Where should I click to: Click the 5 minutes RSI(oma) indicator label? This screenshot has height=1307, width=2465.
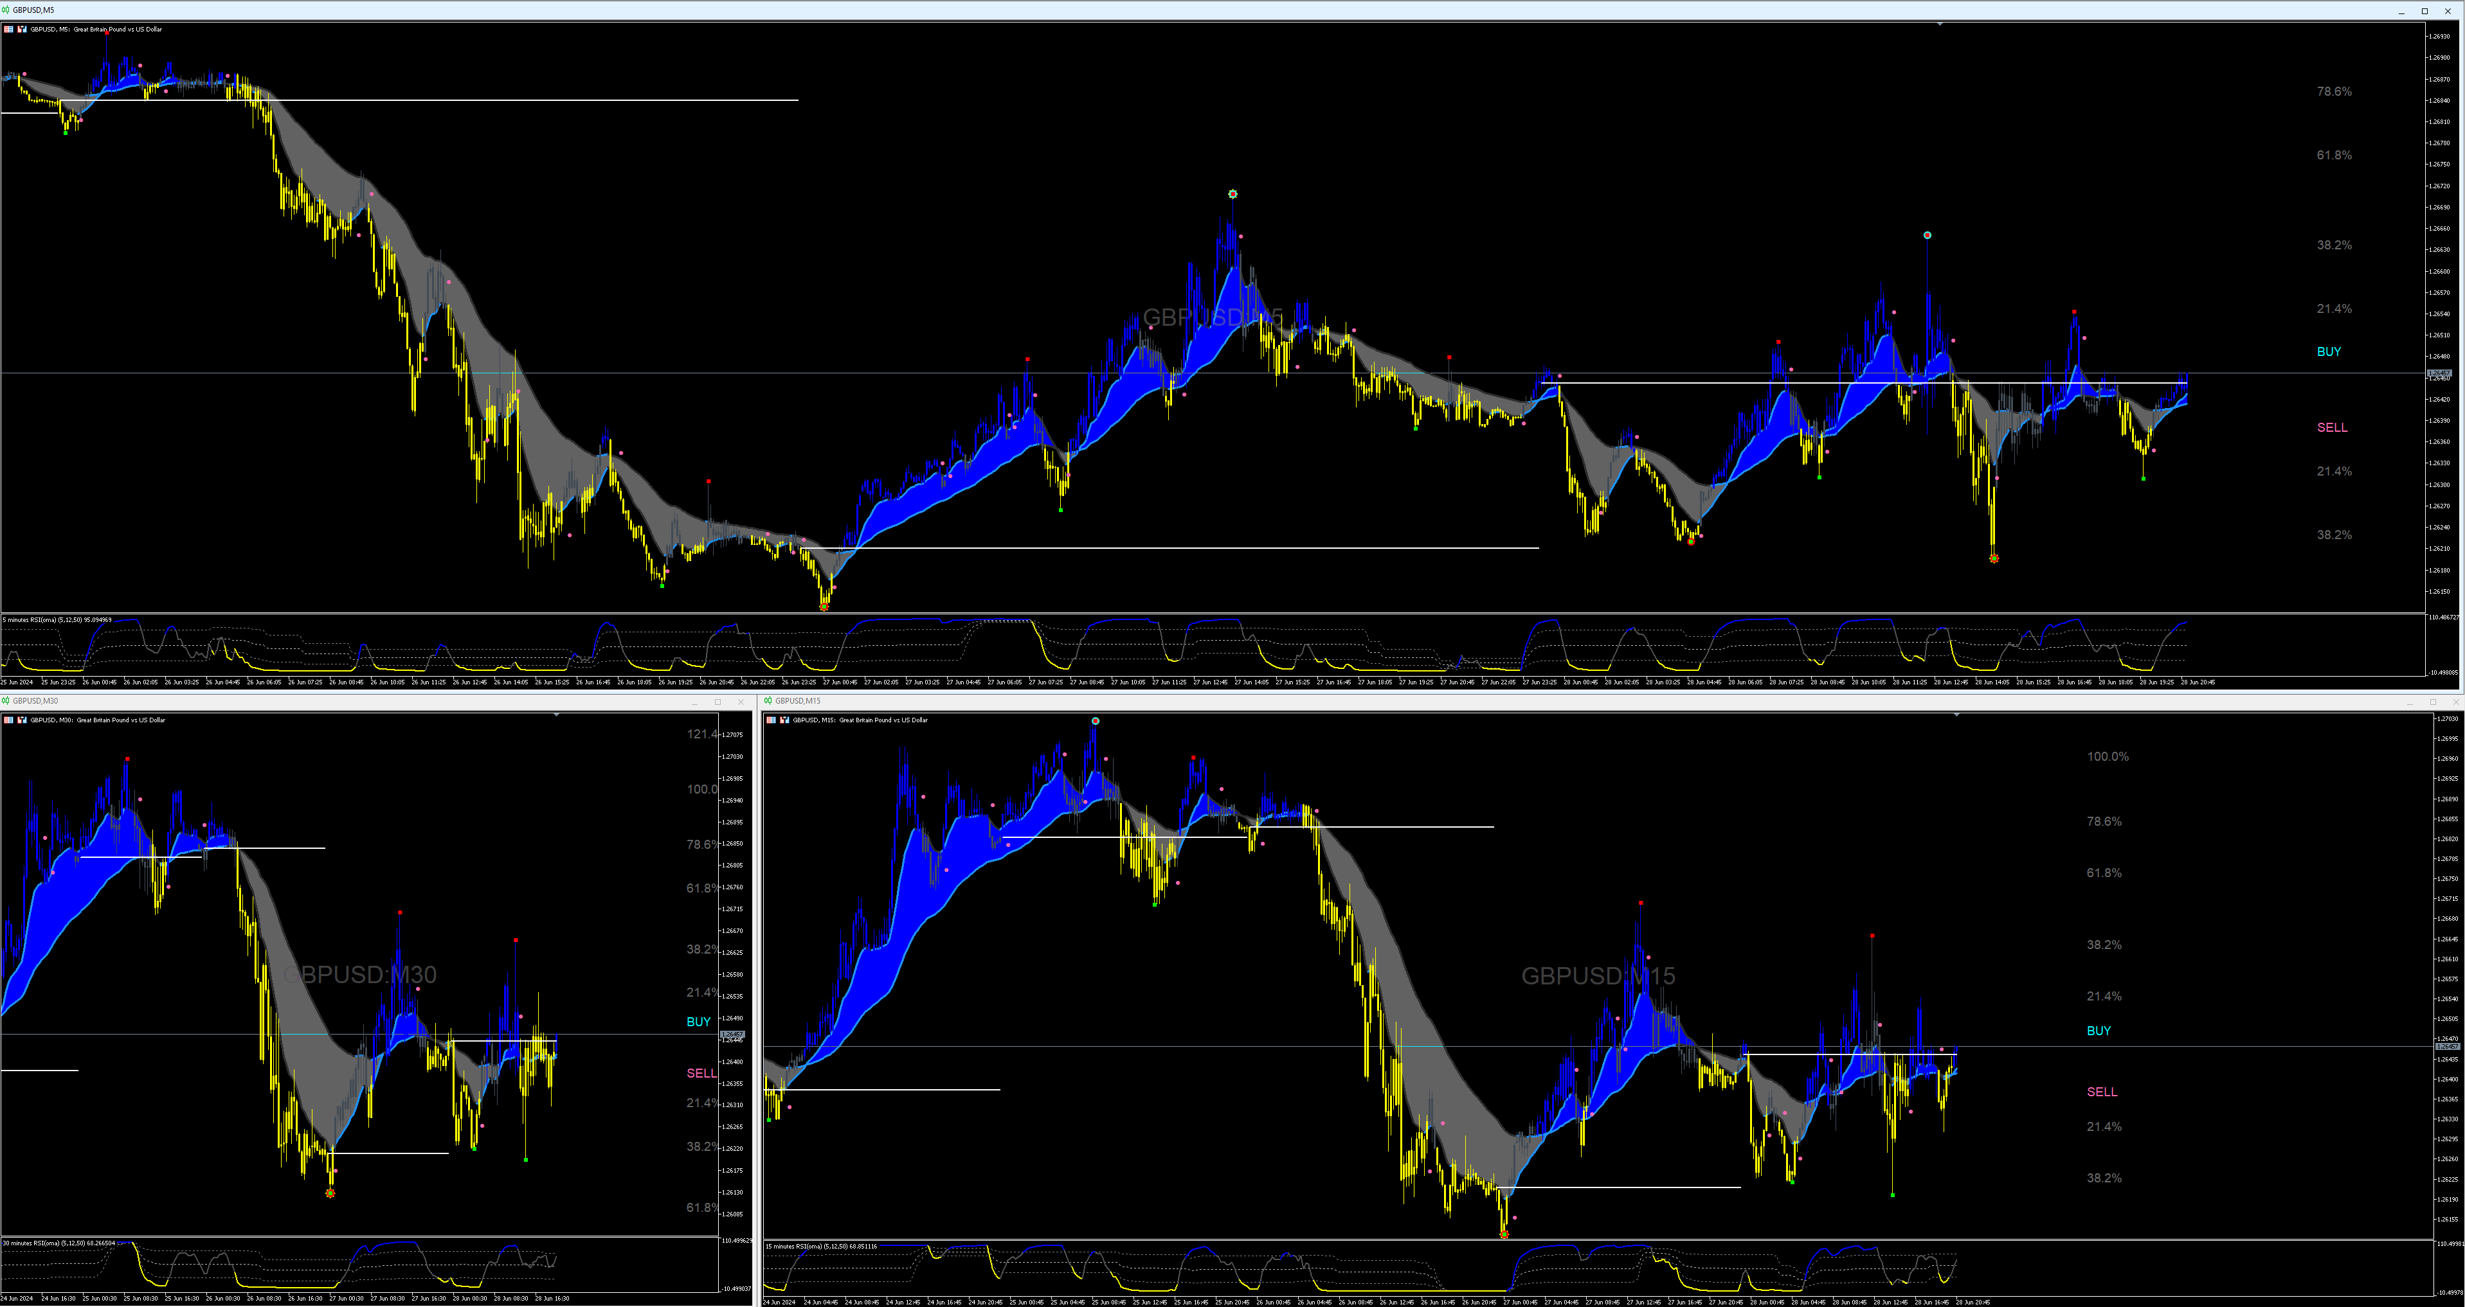(x=57, y=619)
